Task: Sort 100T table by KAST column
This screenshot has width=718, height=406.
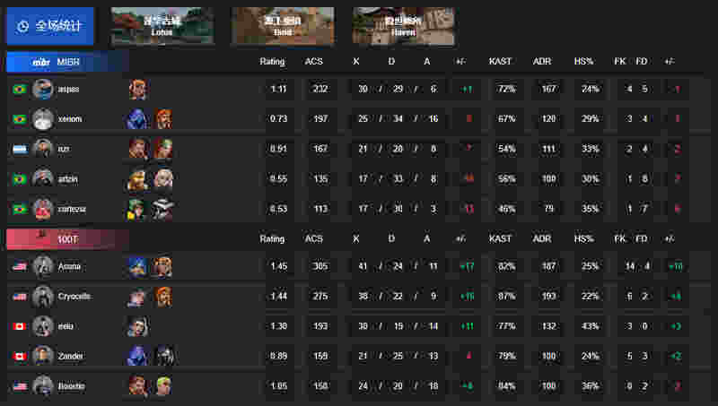Action: click(500, 238)
